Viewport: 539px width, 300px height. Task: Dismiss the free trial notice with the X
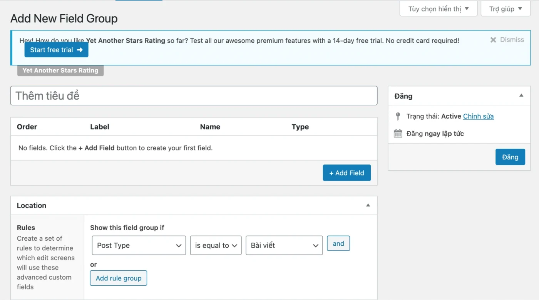(493, 39)
